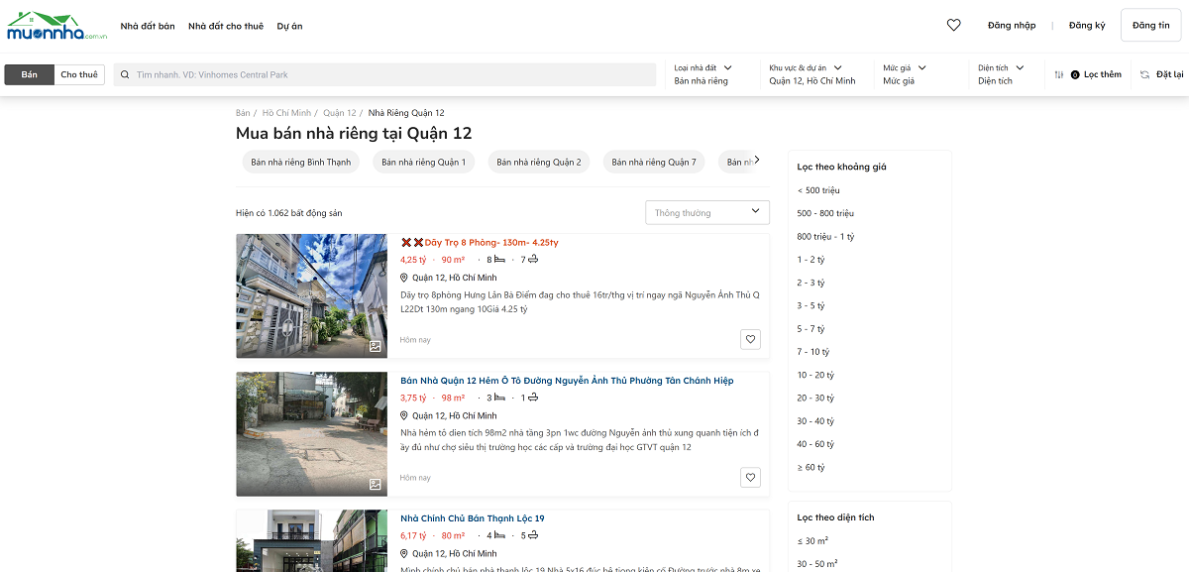Open photo gallery icon on Dãy Trọ listing image
1189x572 pixels.
(376, 347)
